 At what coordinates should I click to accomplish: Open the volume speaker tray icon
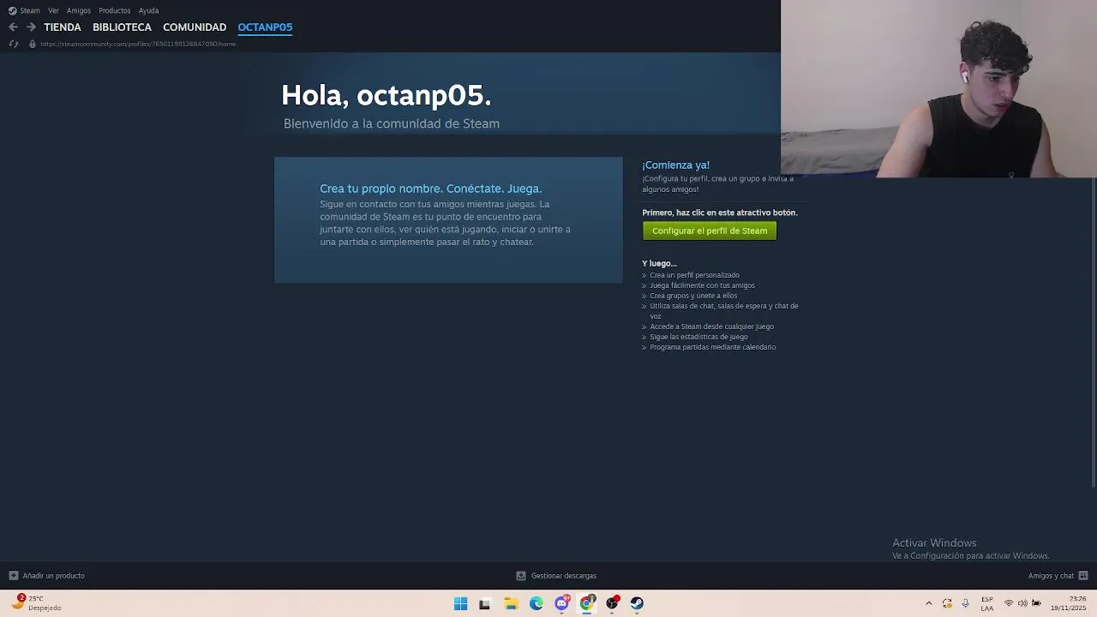(1022, 603)
